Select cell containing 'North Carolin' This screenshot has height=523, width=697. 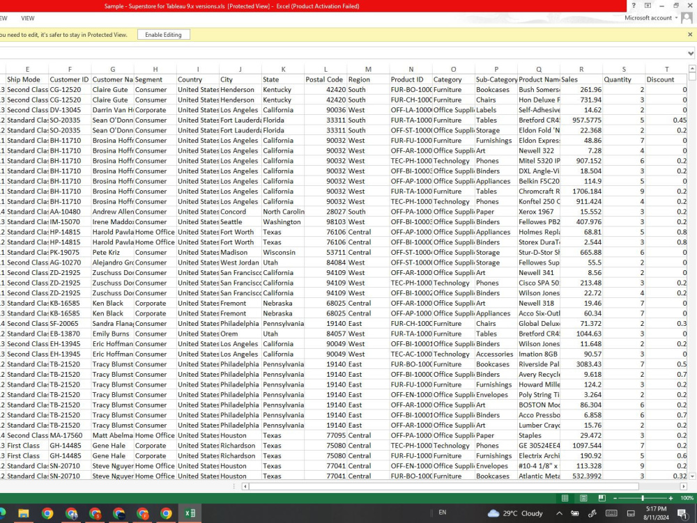tap(283, 212)
